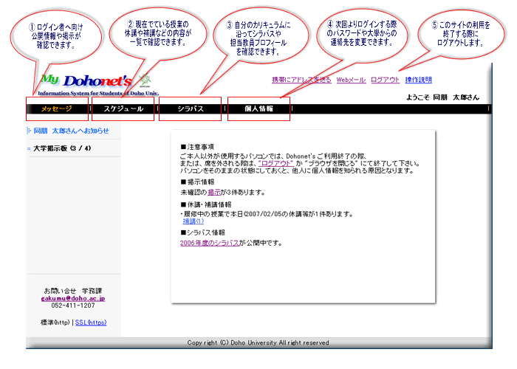Click the 携帯にアドレスを送る link

(x=301, y=80)
